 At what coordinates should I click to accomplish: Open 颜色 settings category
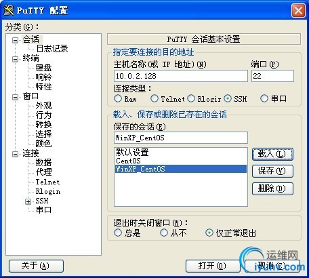pos(43,144)
